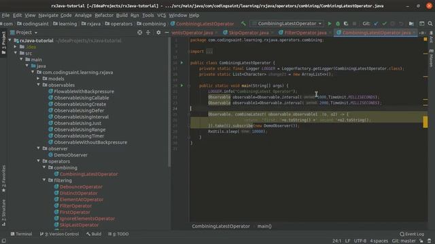
Task: Open Version Control tool window
Action: (59, 234)
